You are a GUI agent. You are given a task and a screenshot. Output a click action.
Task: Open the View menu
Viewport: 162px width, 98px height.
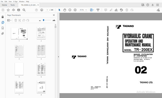coord(10,2)
